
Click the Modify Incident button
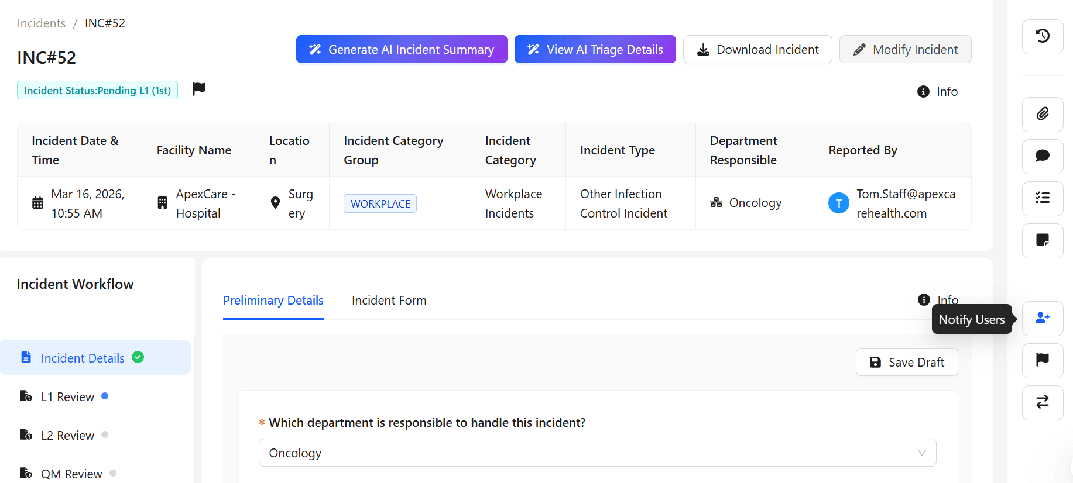(905, 50)
